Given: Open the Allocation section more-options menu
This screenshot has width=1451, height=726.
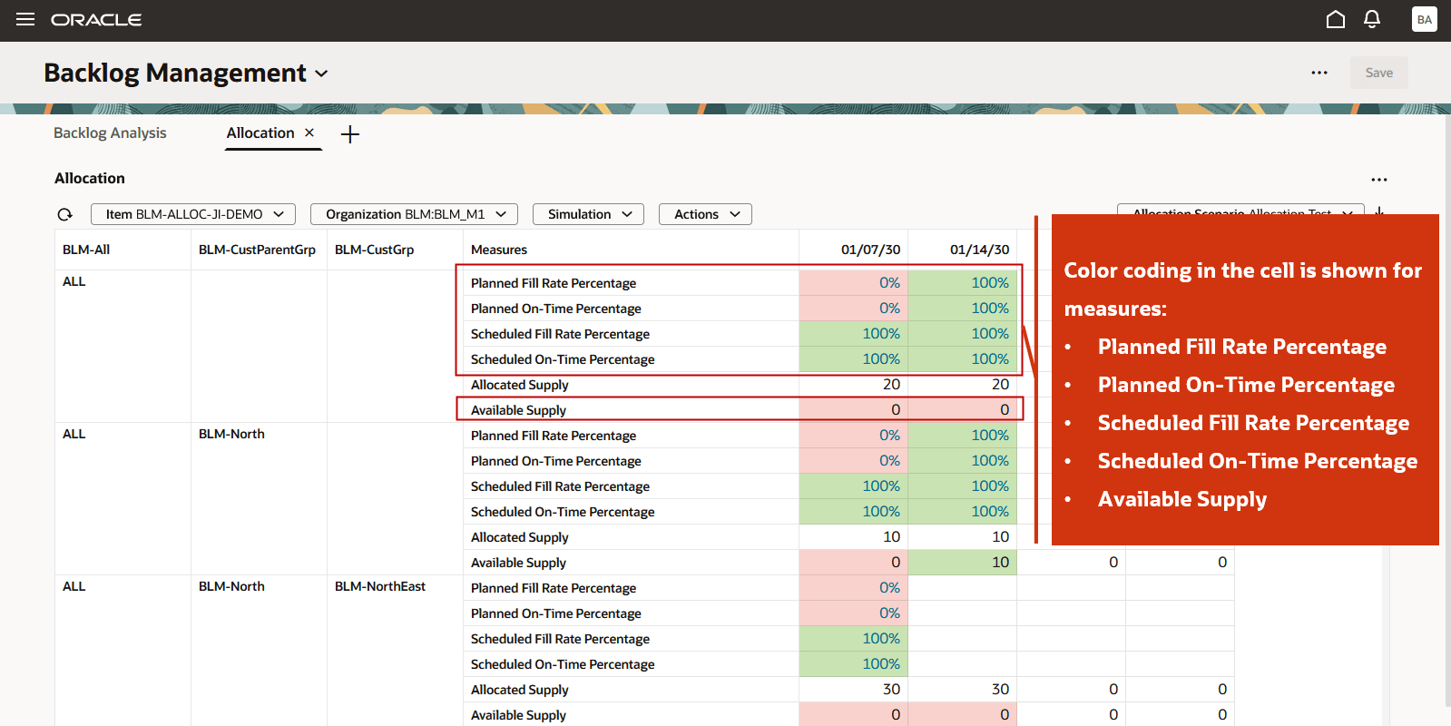Looking at the screenshot, I should [x=1379, y=180].
